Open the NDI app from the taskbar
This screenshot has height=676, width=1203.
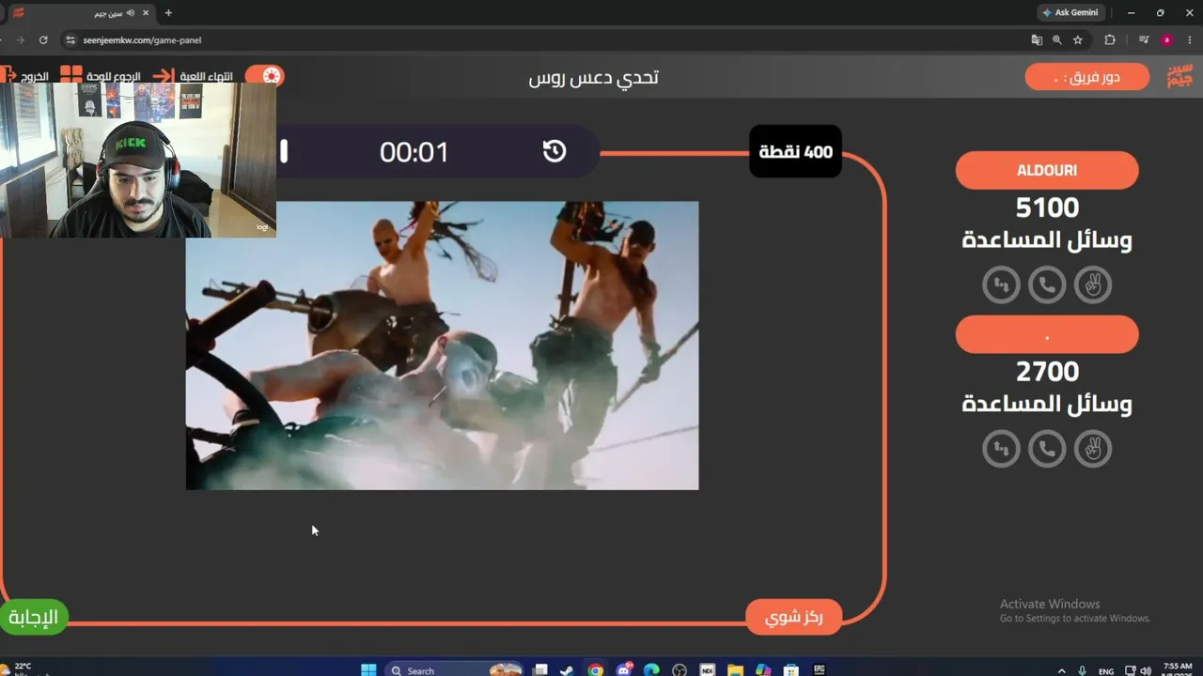click(x=708, y=670)
